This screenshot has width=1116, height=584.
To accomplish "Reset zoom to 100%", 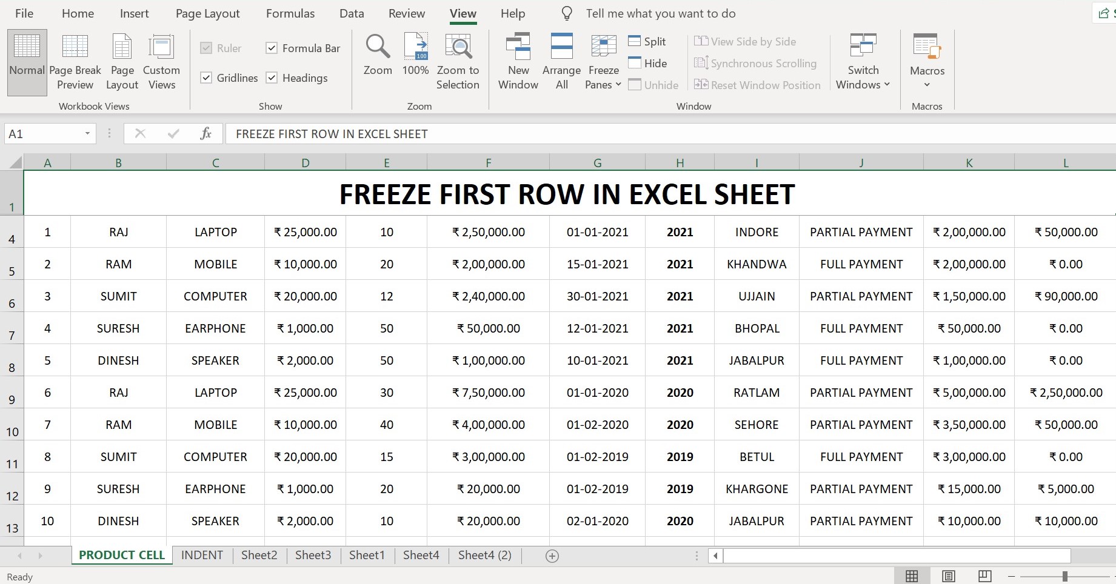I will click(416, 55).
